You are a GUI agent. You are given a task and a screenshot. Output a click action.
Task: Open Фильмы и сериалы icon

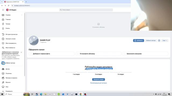(x=3, y=78)
